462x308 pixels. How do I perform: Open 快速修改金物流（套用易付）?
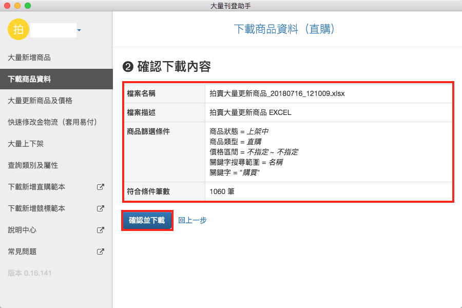52,122
